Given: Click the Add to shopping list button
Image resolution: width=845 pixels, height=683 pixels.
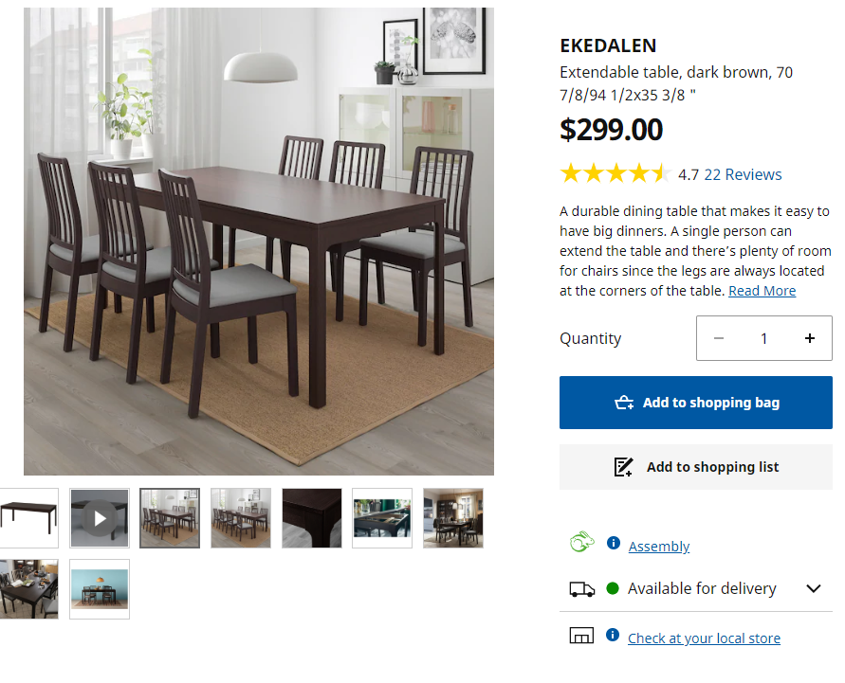Looking at the screenshot, I should point(696,467).
